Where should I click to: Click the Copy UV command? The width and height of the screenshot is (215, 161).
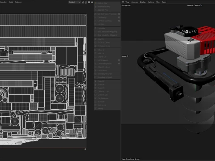107,81
